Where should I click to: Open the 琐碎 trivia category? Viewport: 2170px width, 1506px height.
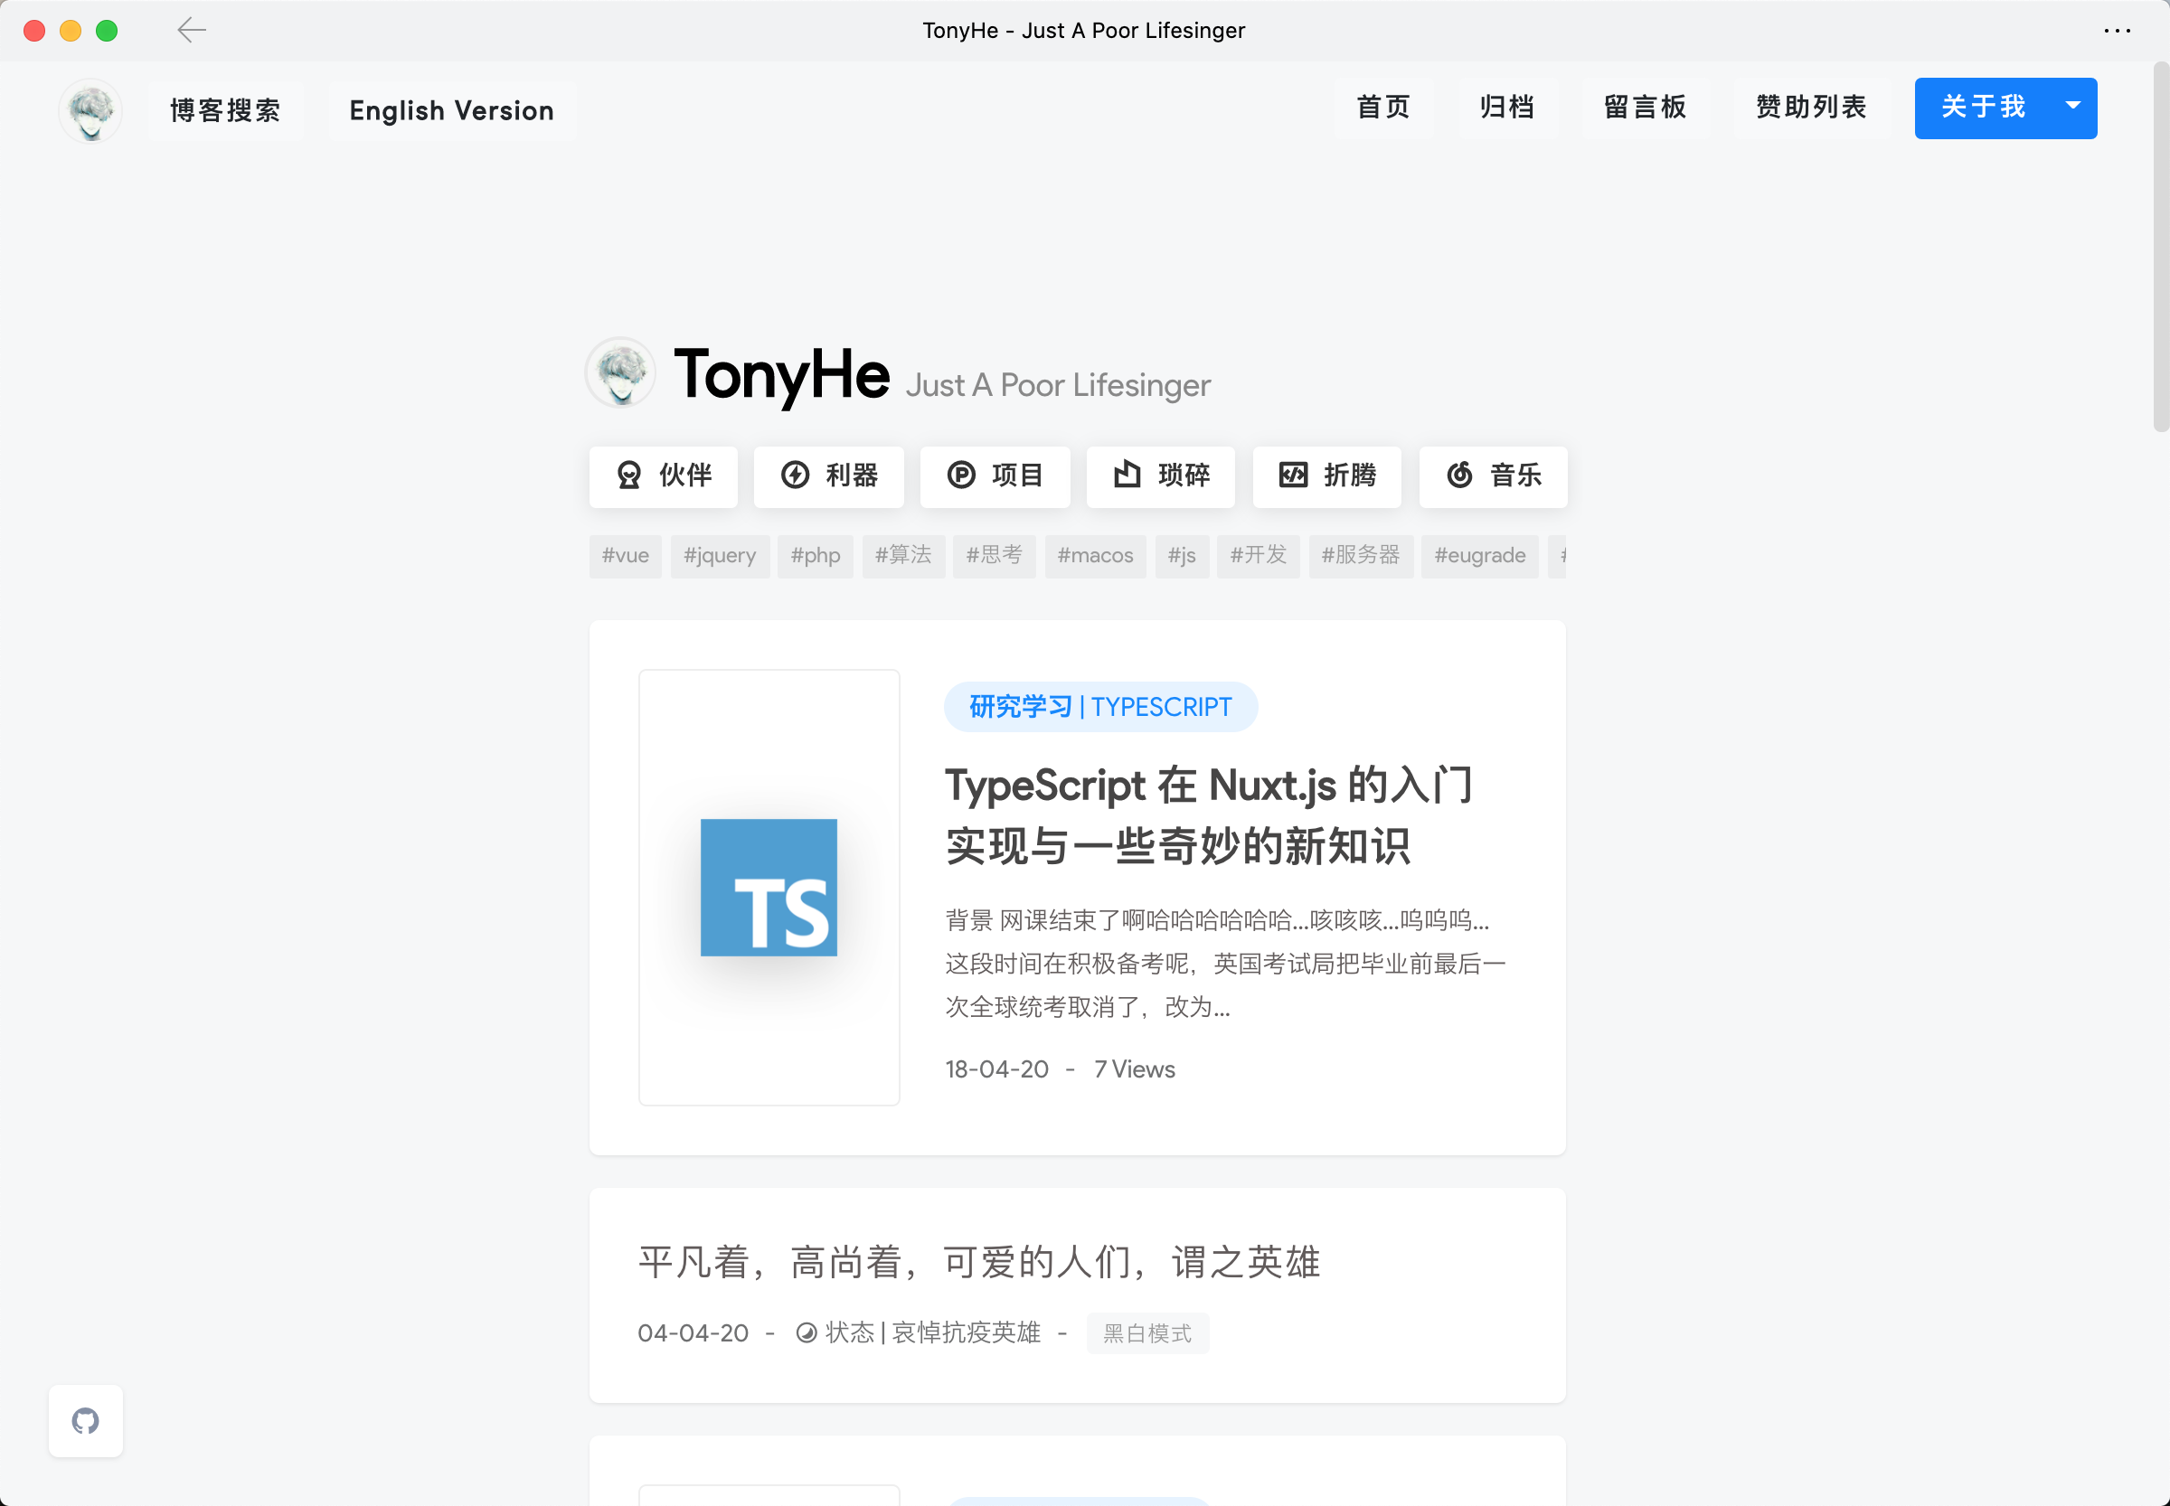(x=1160, y=475)
